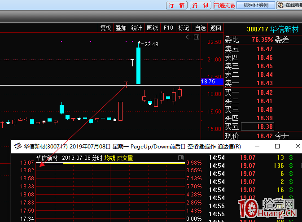The height and width of the screenshot is (222, 302).
Task: Open F10 company information
Action: [x=168, y=28]
